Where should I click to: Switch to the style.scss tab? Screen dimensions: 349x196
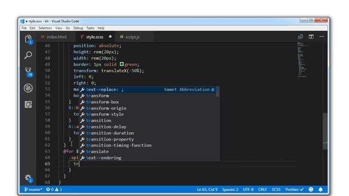point(95,37)
